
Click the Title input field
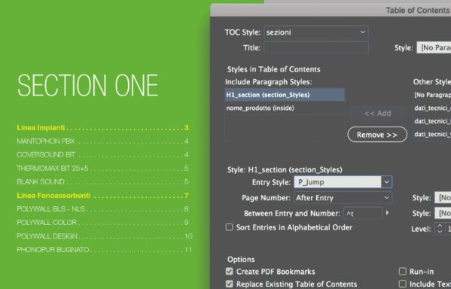pos(316,47)
